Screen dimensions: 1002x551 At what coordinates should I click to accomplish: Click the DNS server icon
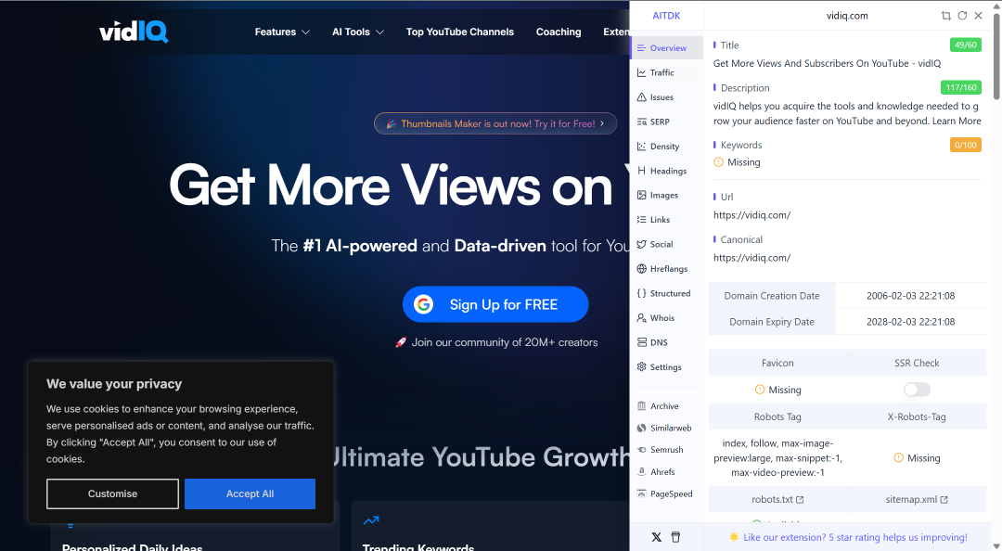tap(642, 342)
